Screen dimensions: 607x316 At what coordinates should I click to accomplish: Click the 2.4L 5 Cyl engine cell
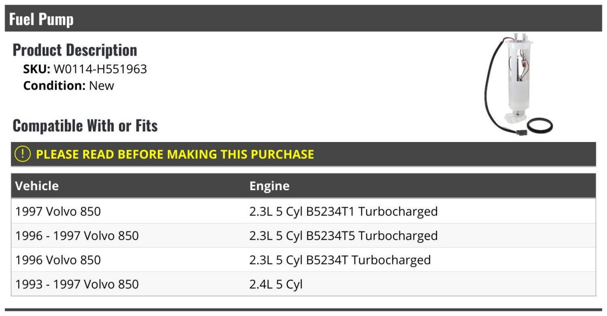pyautogui.click(x=276, y=284)
